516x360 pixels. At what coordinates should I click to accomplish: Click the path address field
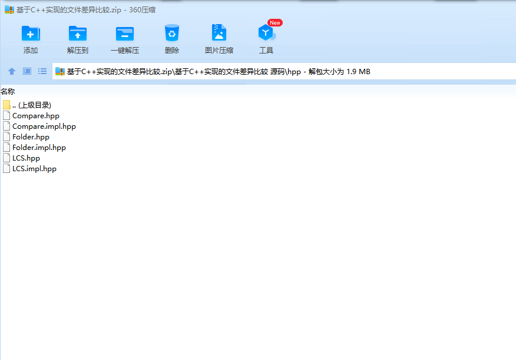coord(284,71)
